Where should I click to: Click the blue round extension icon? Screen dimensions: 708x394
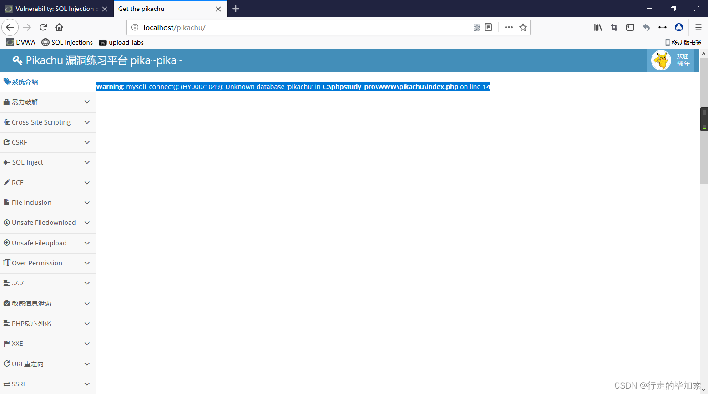(x=679, y=27)
